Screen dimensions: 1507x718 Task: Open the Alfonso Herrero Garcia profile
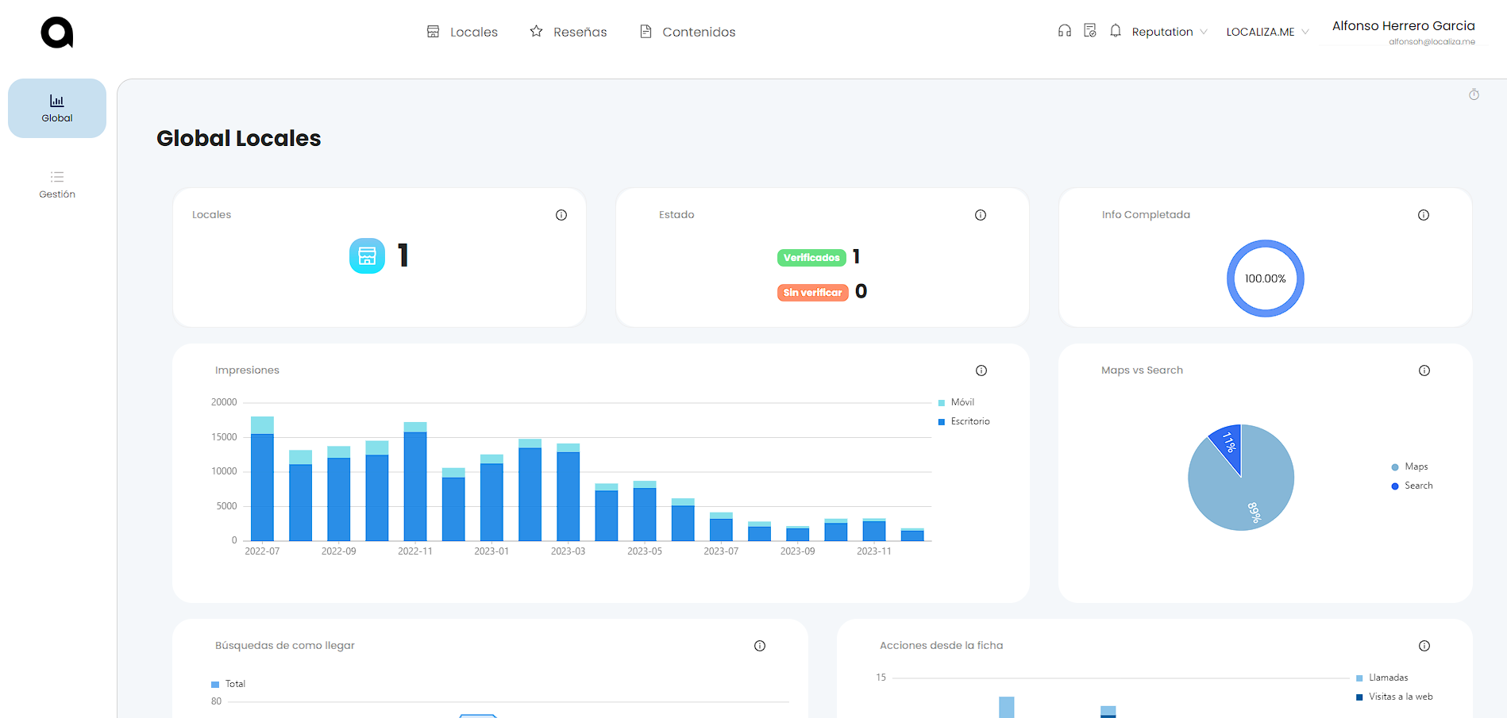pyautogui.click(x=1403, y=26)
